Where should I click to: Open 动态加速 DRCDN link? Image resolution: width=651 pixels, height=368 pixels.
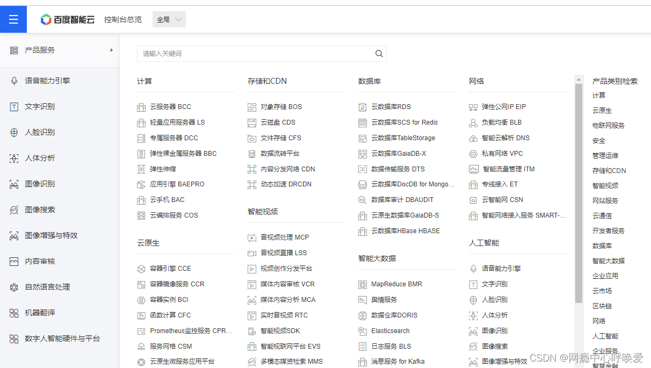pos(286,184)
